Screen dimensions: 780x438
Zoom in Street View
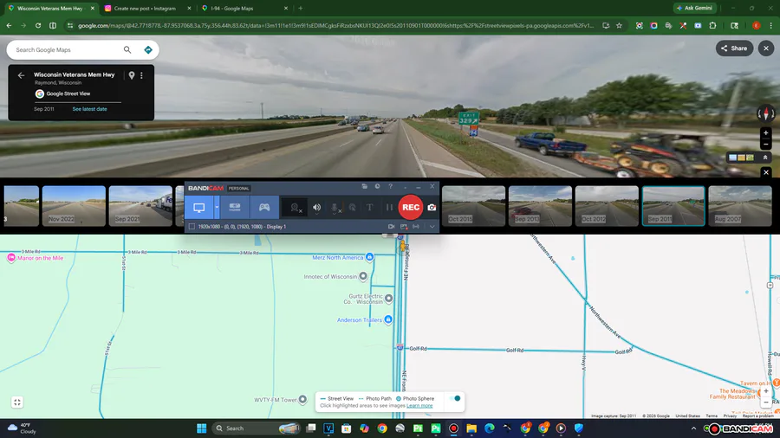point(766,133)
